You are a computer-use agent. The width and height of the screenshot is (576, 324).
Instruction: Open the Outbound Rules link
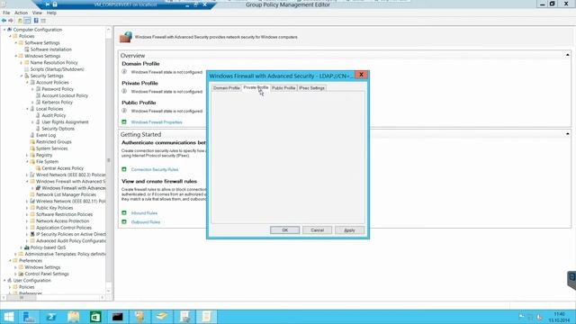[x=146, y=222]
